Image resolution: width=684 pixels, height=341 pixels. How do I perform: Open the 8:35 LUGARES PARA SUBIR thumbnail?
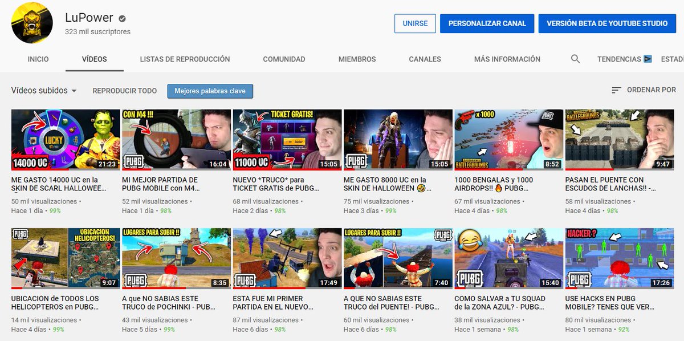click(x=176, y=258)
